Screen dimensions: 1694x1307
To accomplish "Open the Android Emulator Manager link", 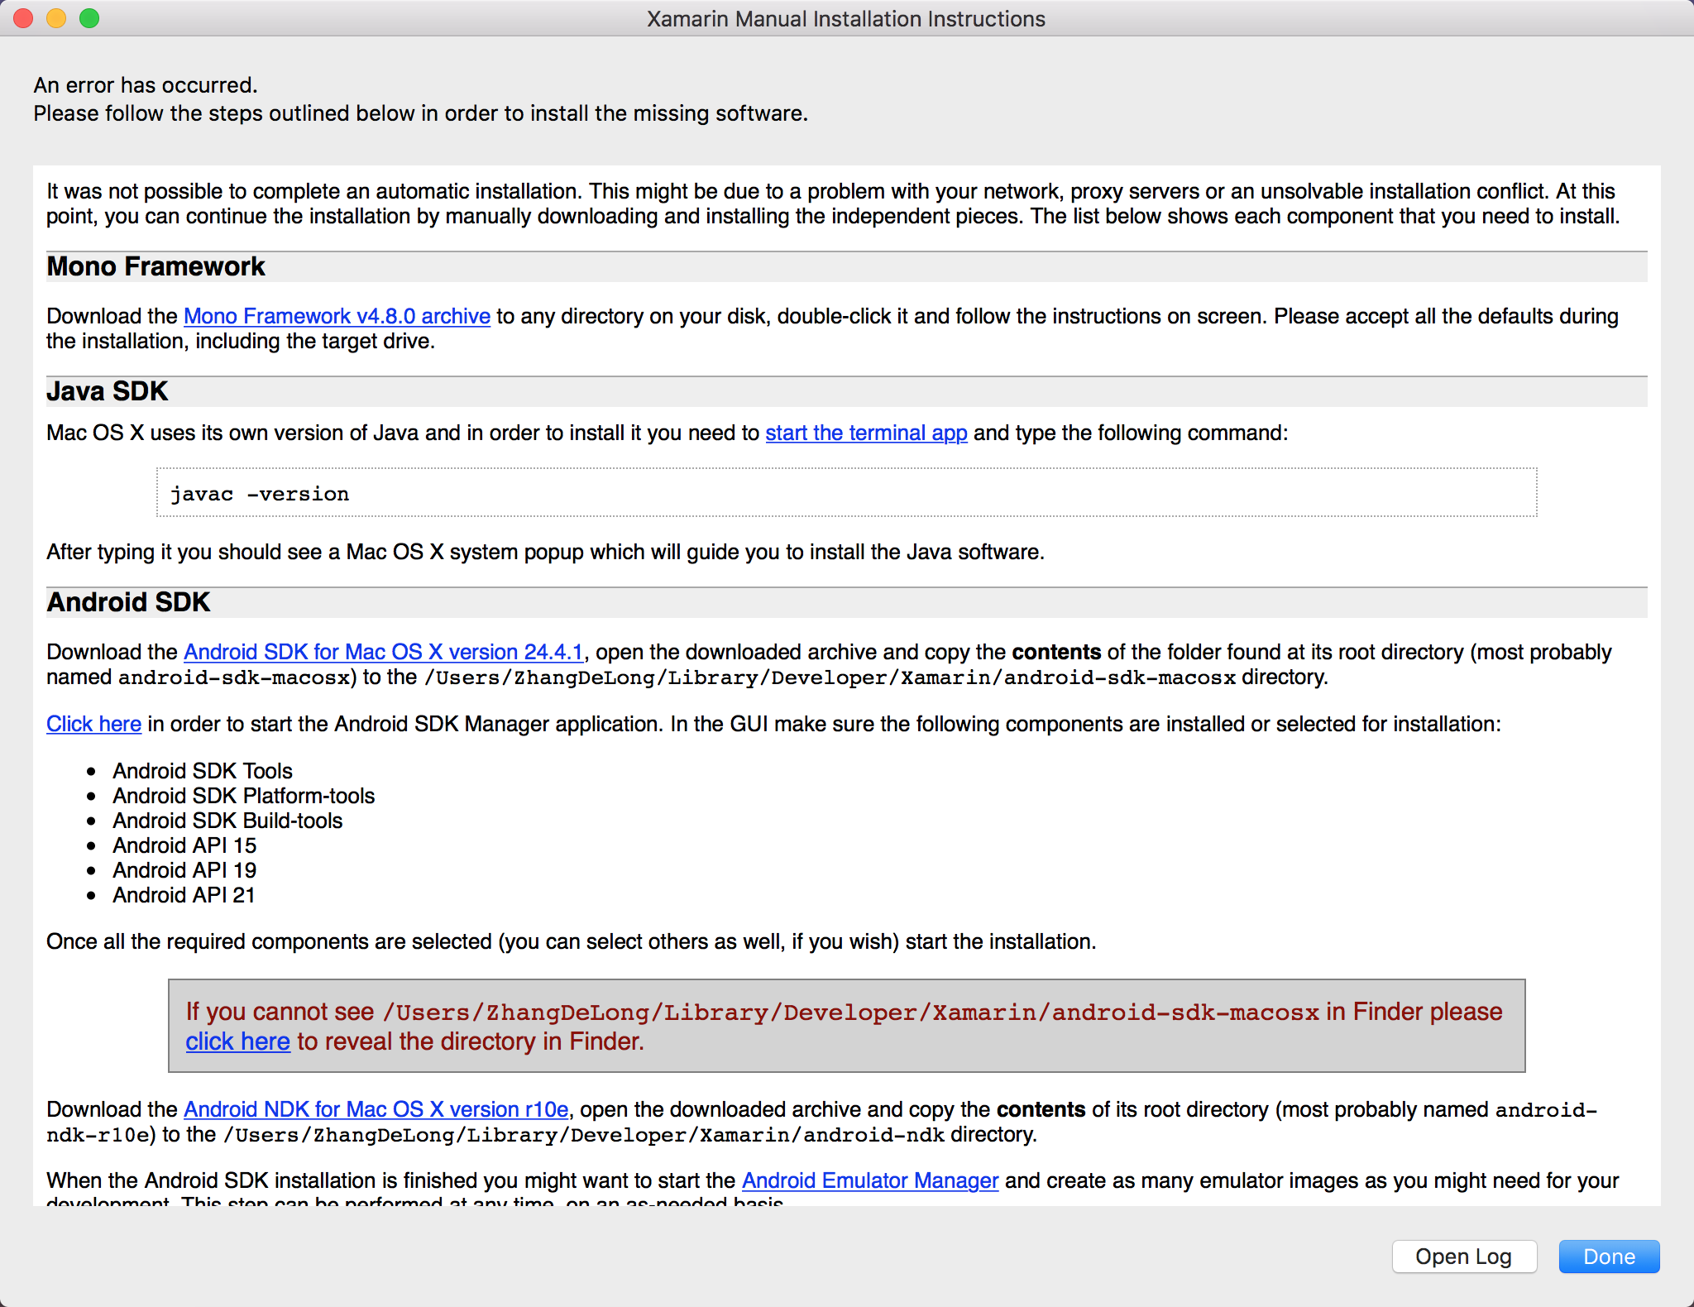I will point(870,1180).
